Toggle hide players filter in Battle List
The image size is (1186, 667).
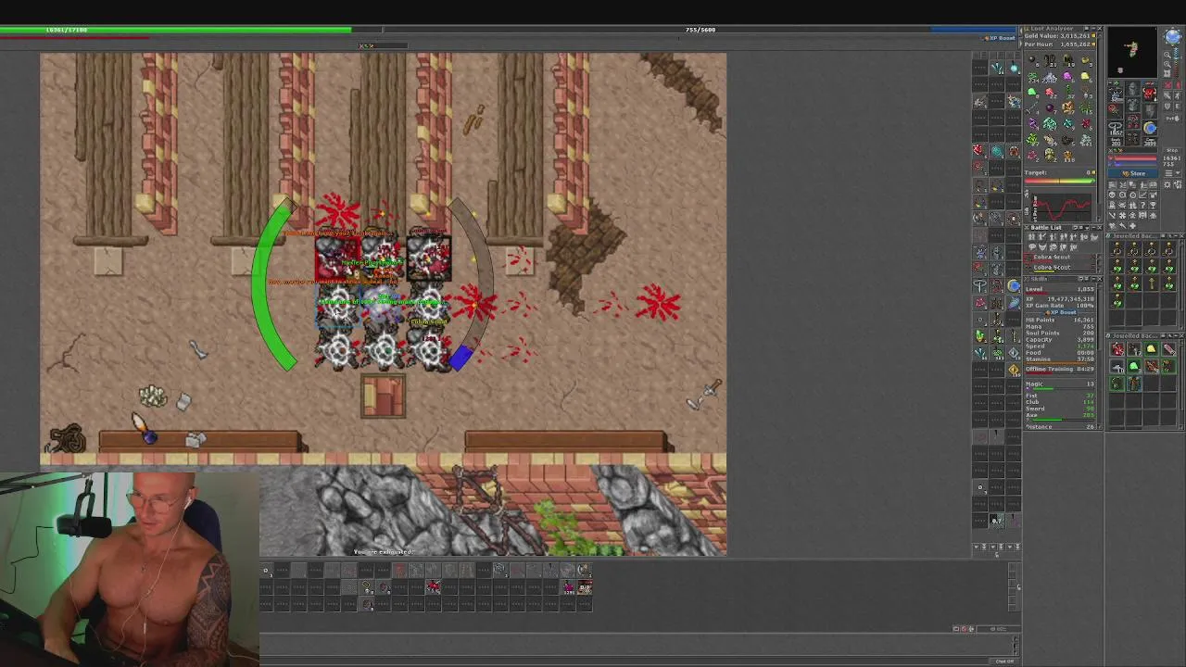click(1031, 236)
